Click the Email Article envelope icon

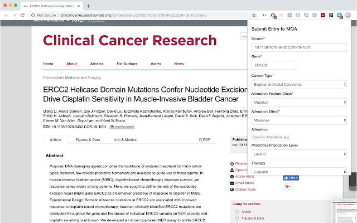[231, 182]
